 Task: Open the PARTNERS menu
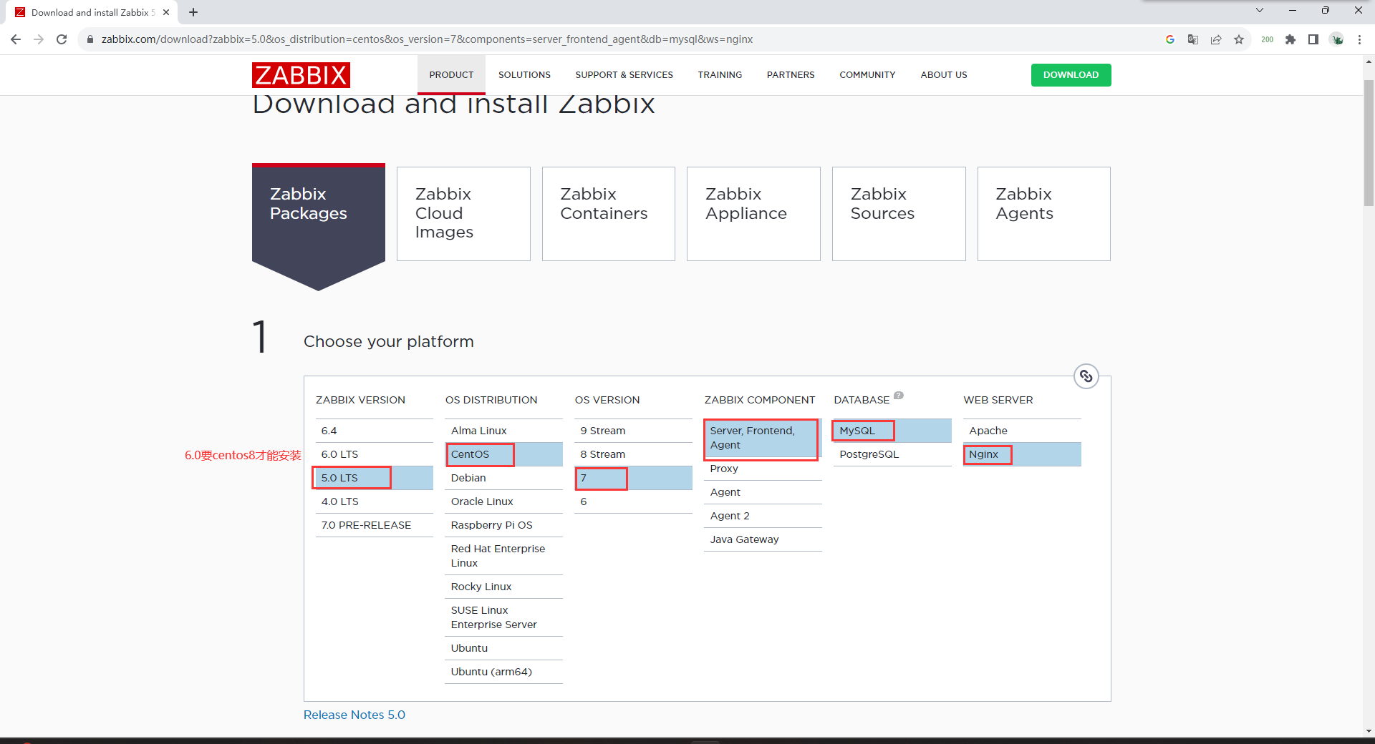click(x=791, y=75)
